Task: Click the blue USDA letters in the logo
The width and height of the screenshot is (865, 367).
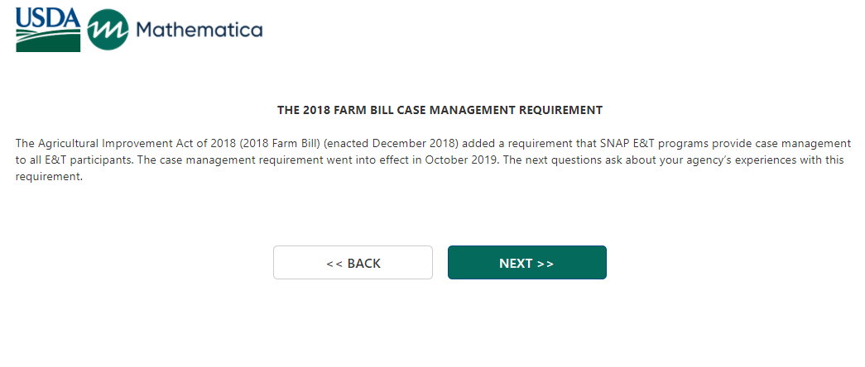Action: (48, 17)
